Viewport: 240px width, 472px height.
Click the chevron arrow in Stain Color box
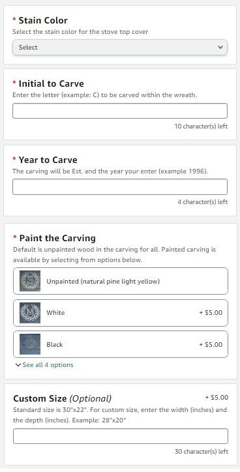(x=220, y=47)
